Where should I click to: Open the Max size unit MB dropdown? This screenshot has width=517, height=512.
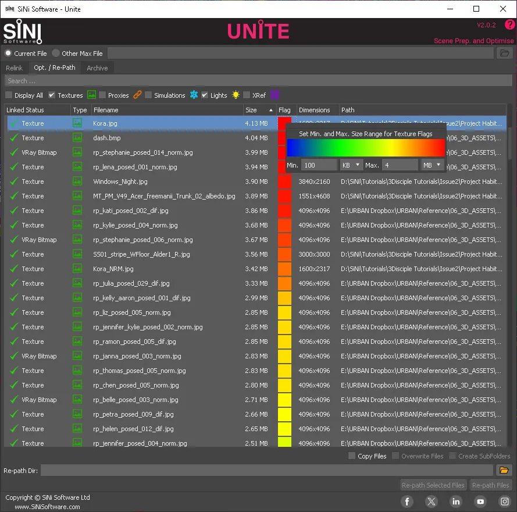[432, 165]
